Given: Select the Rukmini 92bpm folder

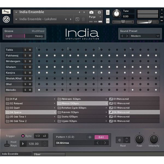Looking at the screenshot, I should coord(83,112).
